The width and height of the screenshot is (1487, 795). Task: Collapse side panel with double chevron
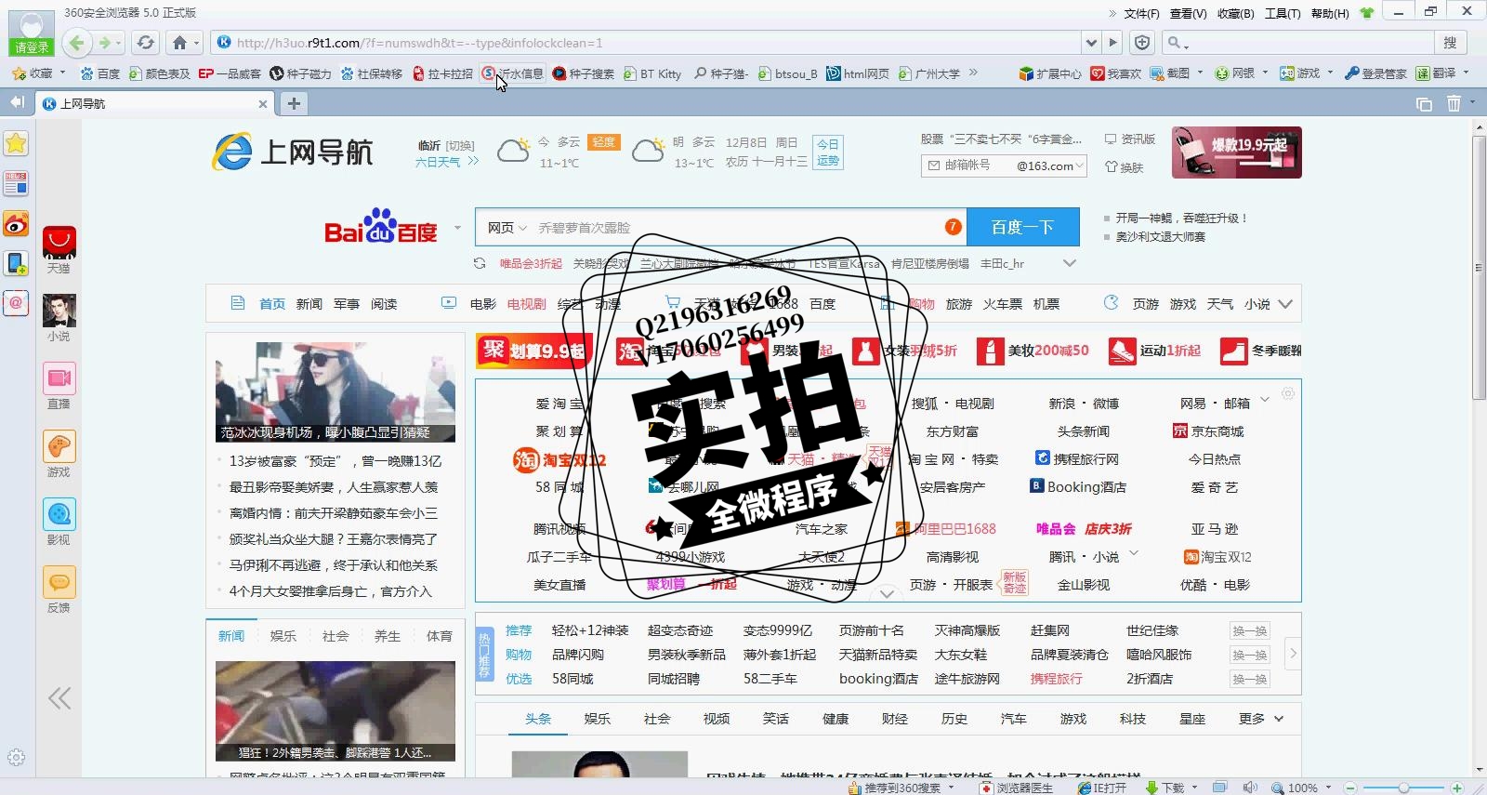pos(59,698)
